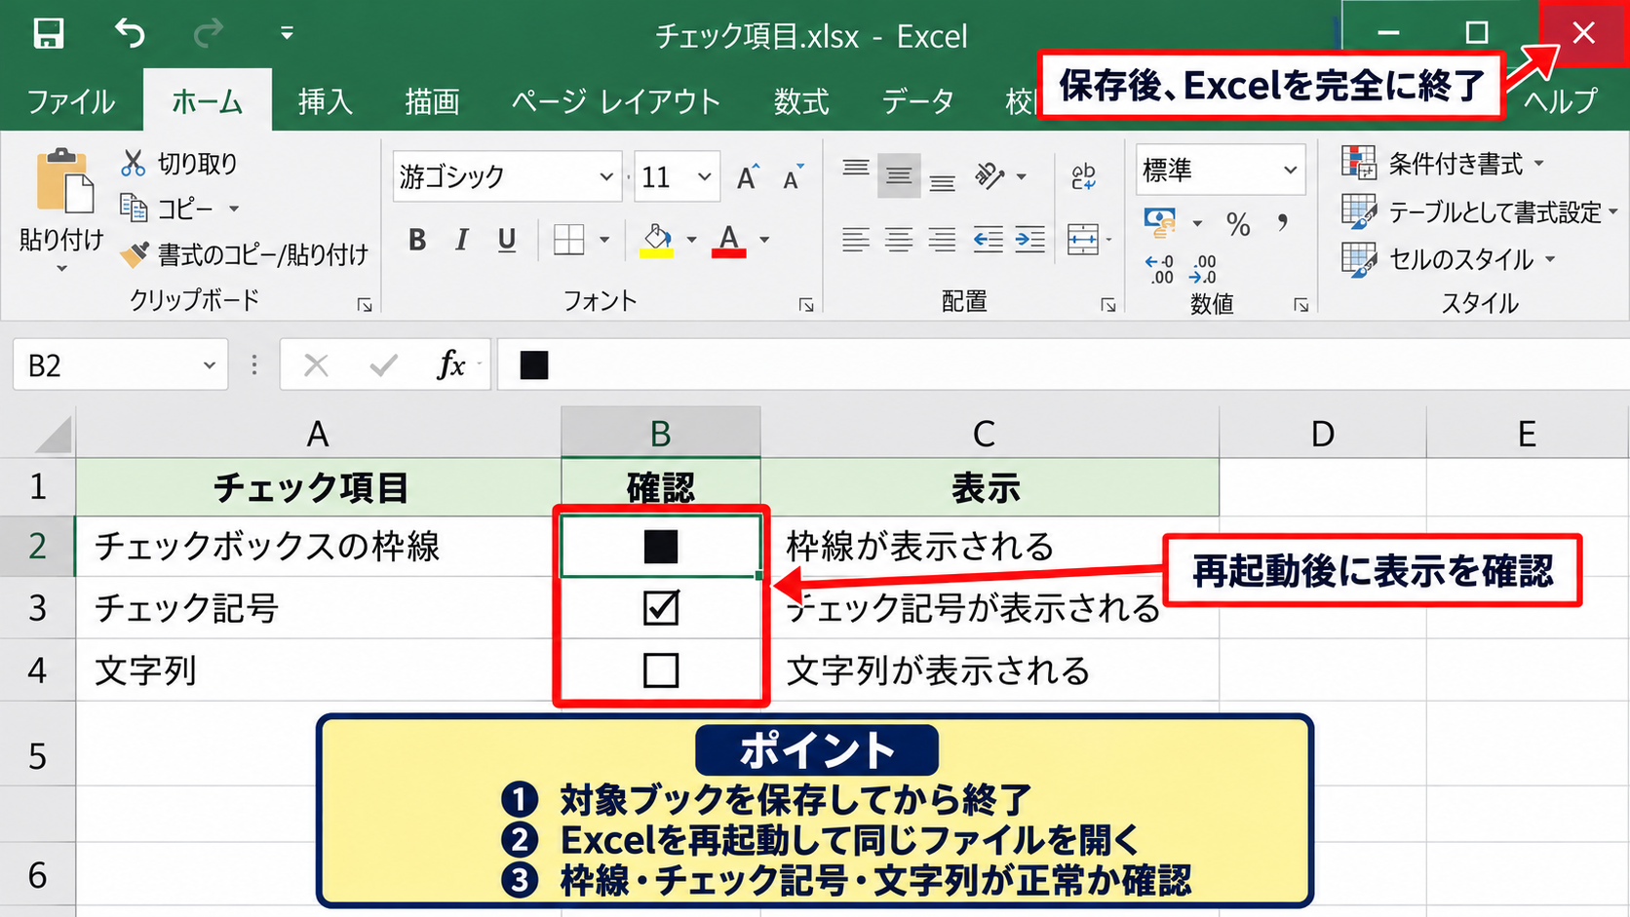This screenshot has height=917, width=1630.
Task: Toggle center horizontal alignment
Action: (899, 239)
